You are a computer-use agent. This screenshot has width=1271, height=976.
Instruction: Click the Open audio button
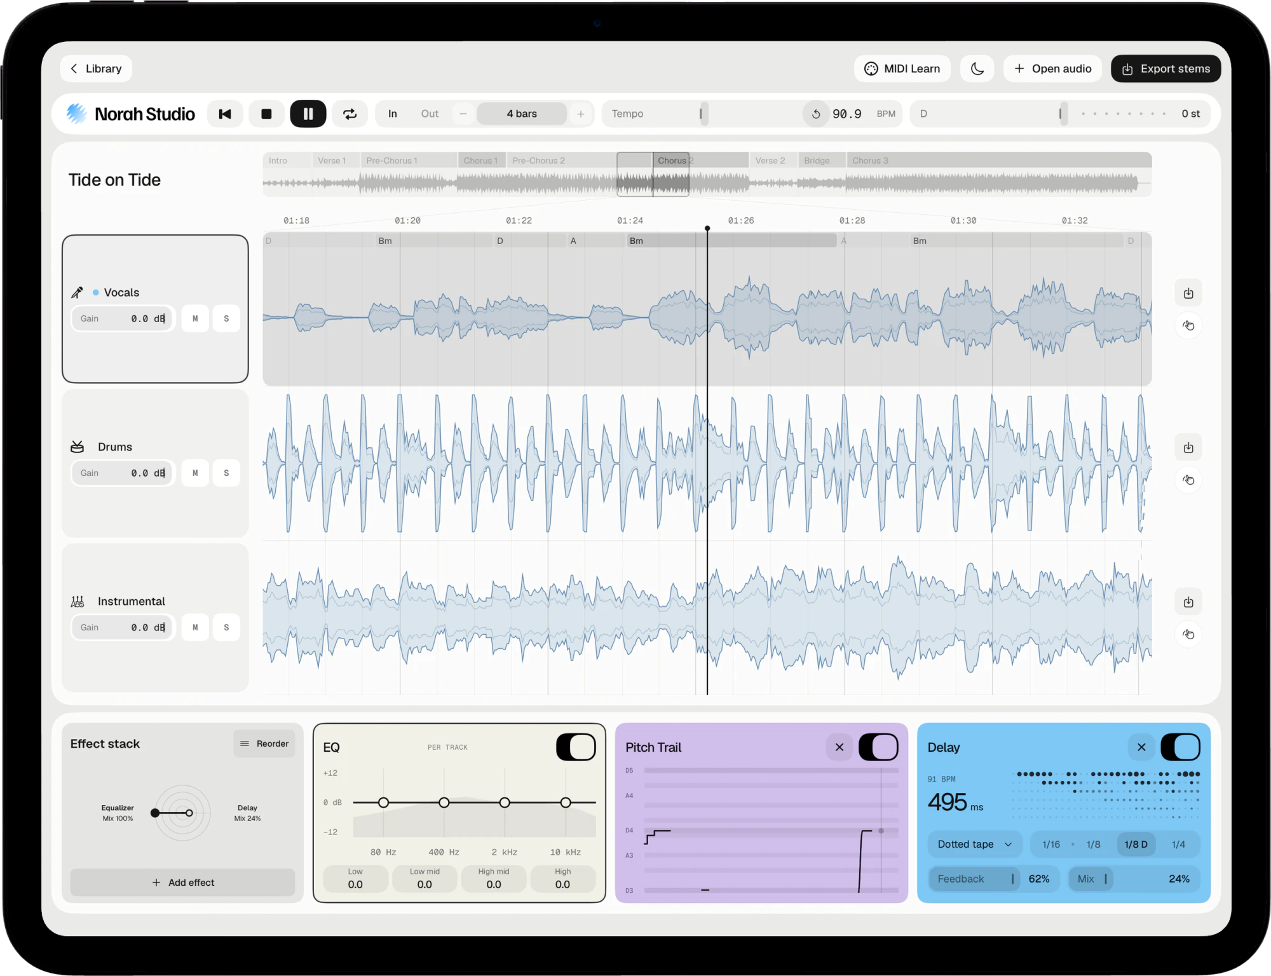1053,69
